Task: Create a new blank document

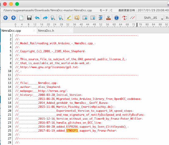Action: coord(21,18)
